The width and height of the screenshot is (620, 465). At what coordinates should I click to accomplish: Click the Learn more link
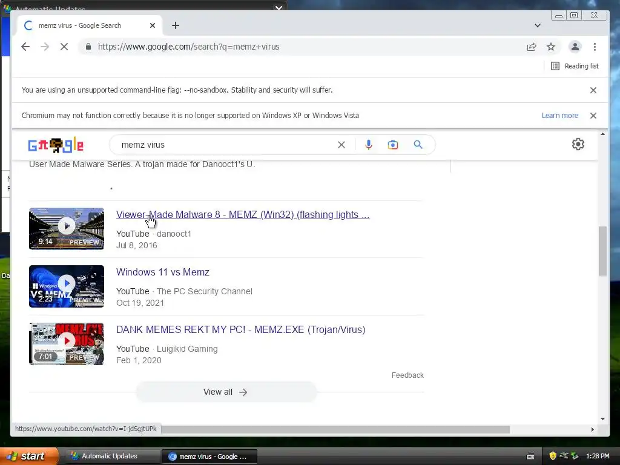pos(560,116)
